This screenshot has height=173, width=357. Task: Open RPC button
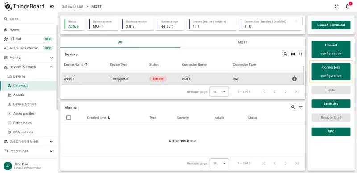(x=331, y=132)
